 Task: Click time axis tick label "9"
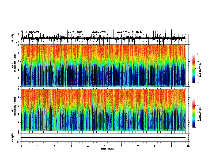[171, 146]
